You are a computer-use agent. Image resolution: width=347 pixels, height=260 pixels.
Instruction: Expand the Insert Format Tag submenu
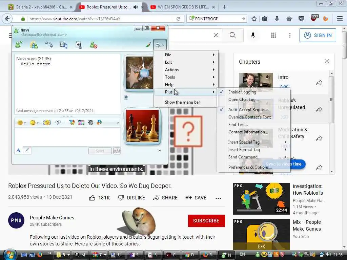253,150
